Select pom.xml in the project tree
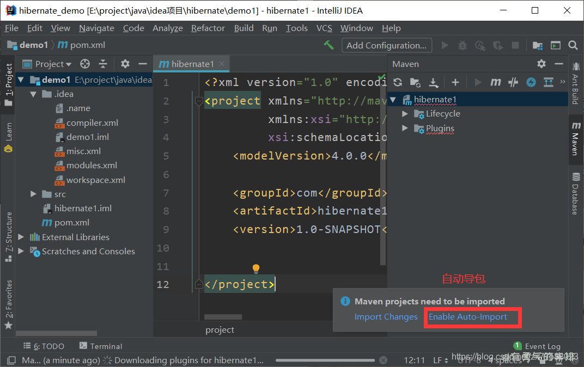 72,223
